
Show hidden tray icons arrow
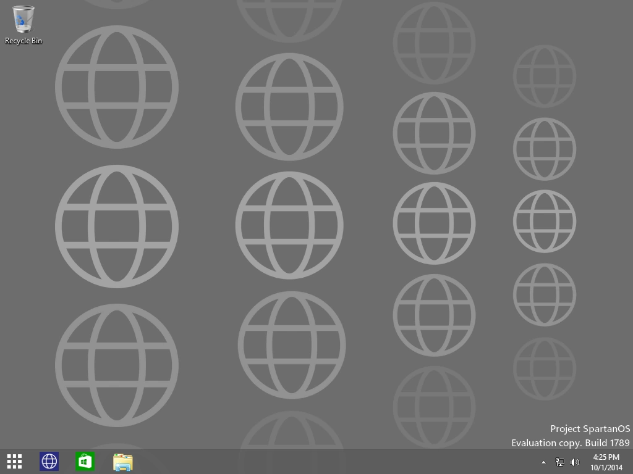click(x=543, y=462)
